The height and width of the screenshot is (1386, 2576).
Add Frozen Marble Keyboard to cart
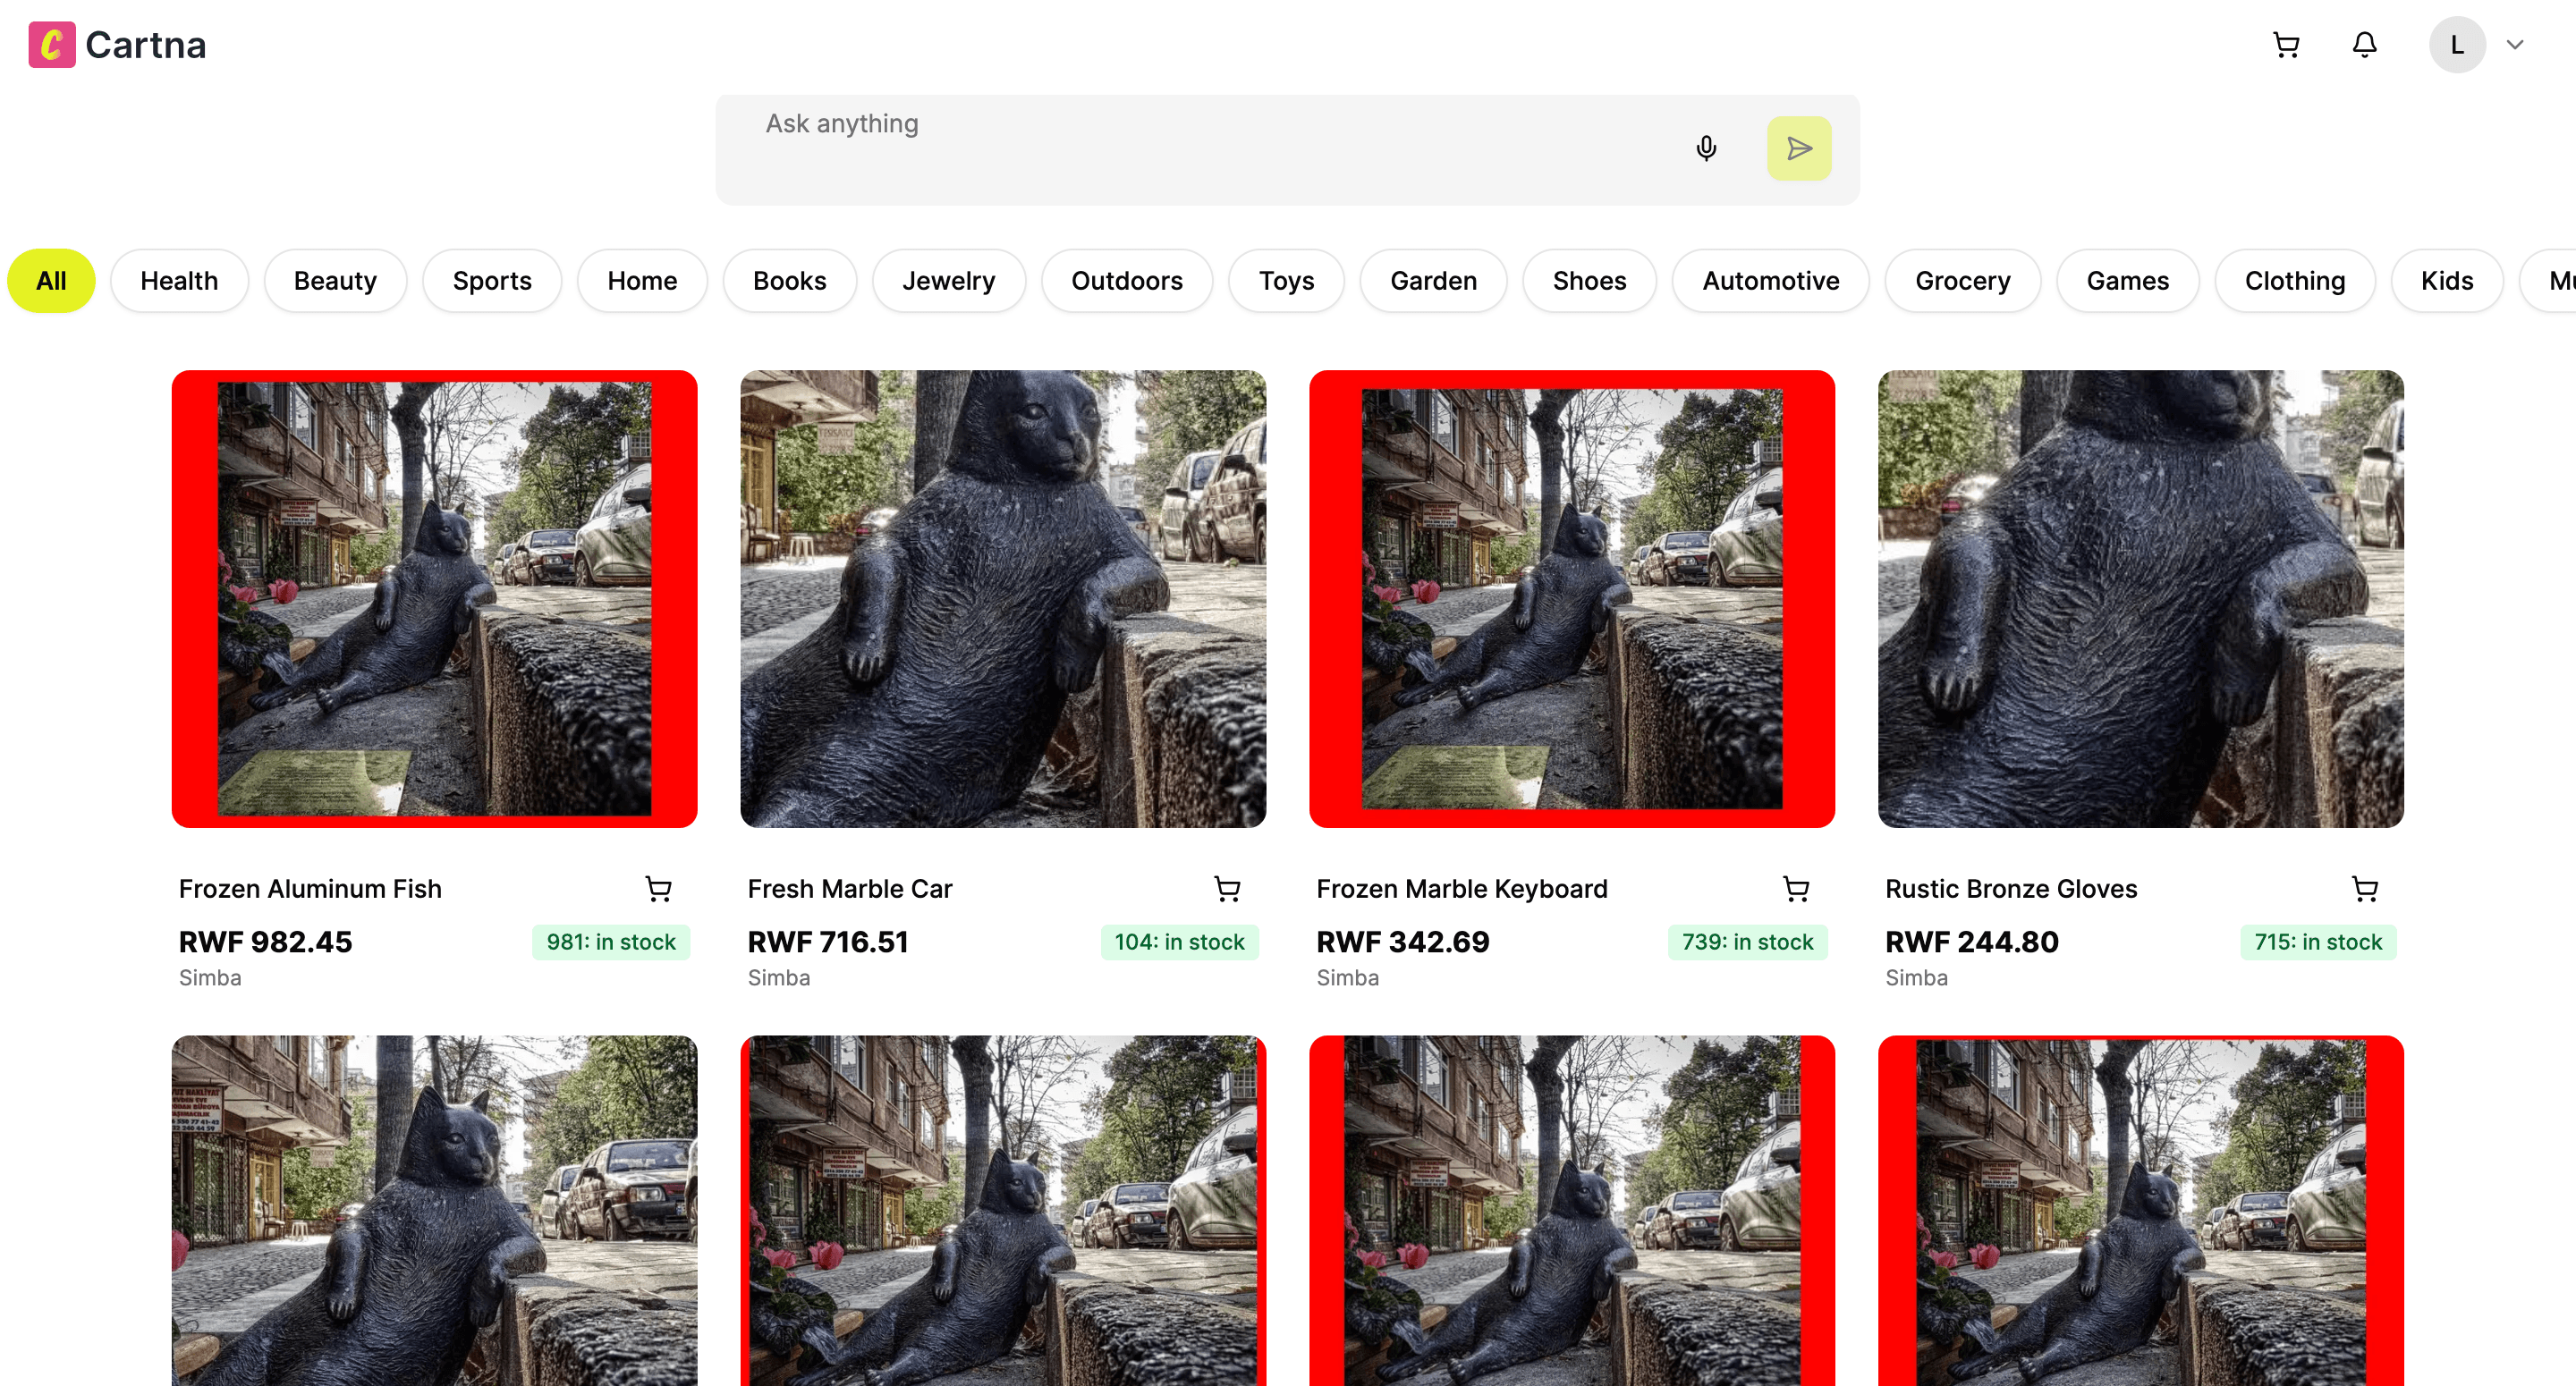[x=1796, y=889]
